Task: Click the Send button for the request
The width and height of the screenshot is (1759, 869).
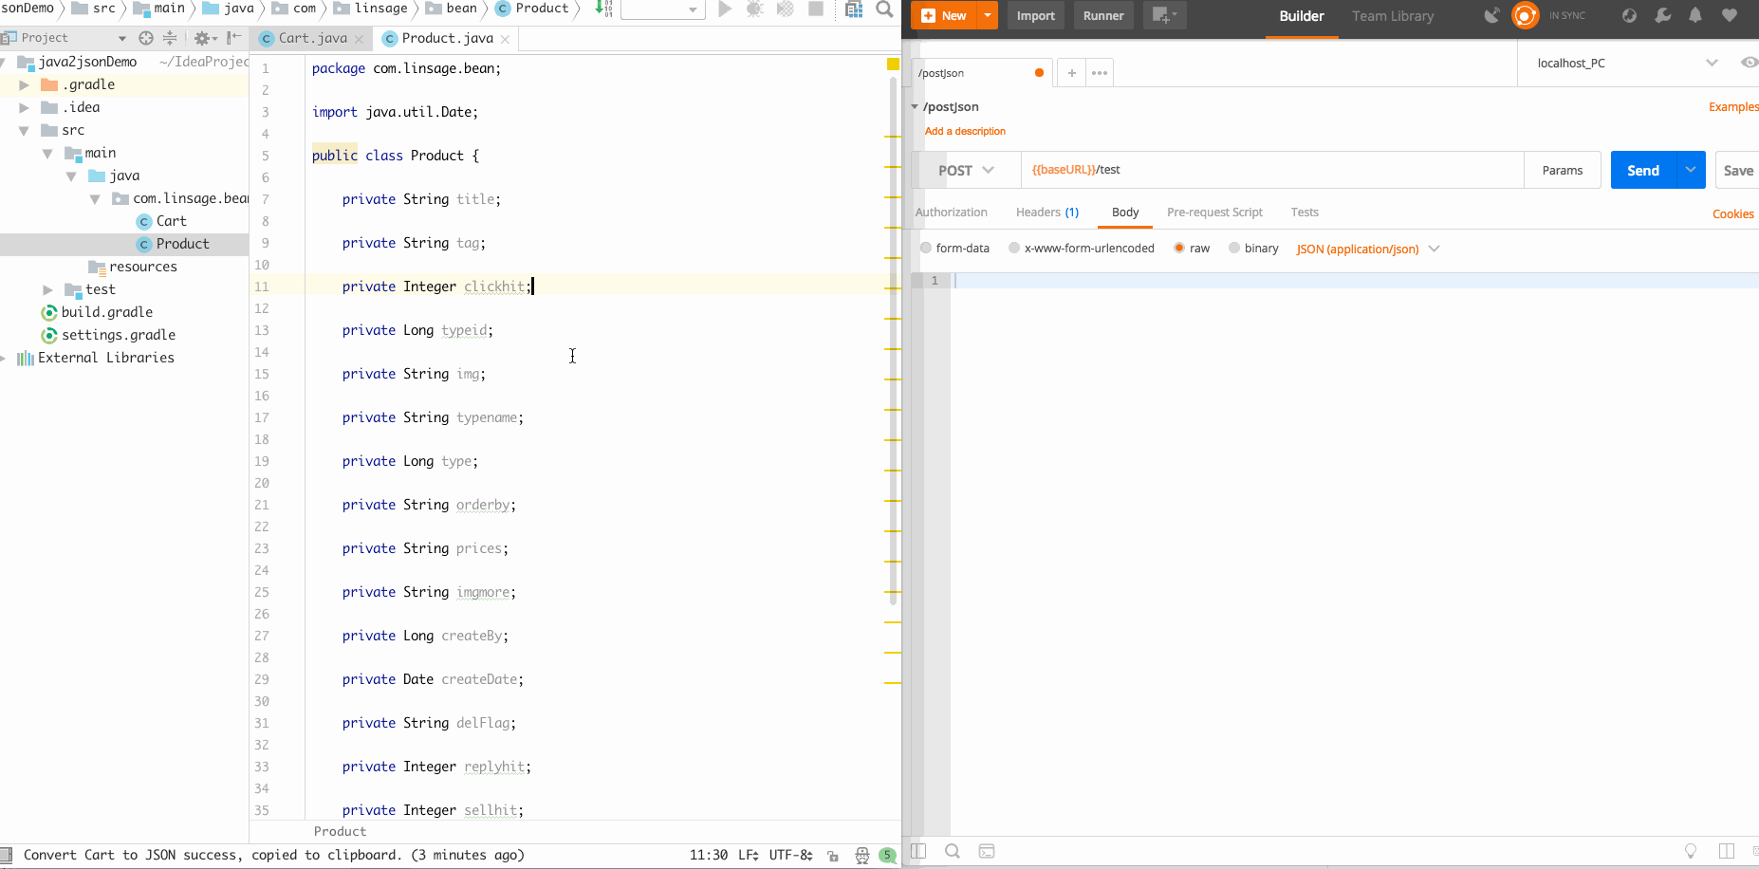Action: pyautogui.click(x=1642, y=170)
